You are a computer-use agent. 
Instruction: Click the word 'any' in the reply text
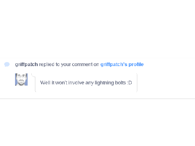tap(89, 83)
